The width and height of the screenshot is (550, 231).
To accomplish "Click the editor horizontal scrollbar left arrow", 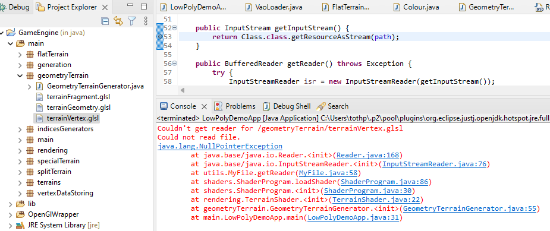I will click(182, 90).
